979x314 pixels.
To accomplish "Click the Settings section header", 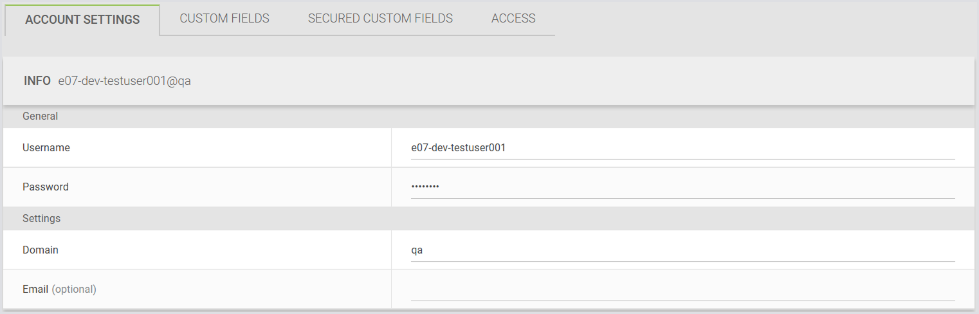I will pos(42,219).
